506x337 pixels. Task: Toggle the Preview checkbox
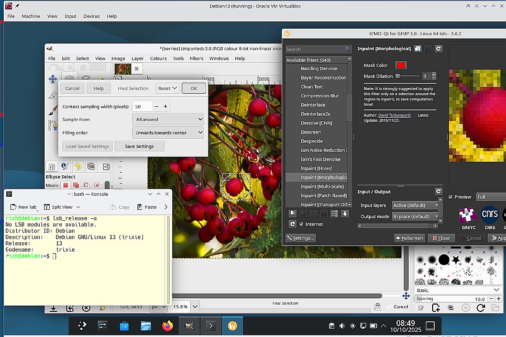(x=451, y=197)
